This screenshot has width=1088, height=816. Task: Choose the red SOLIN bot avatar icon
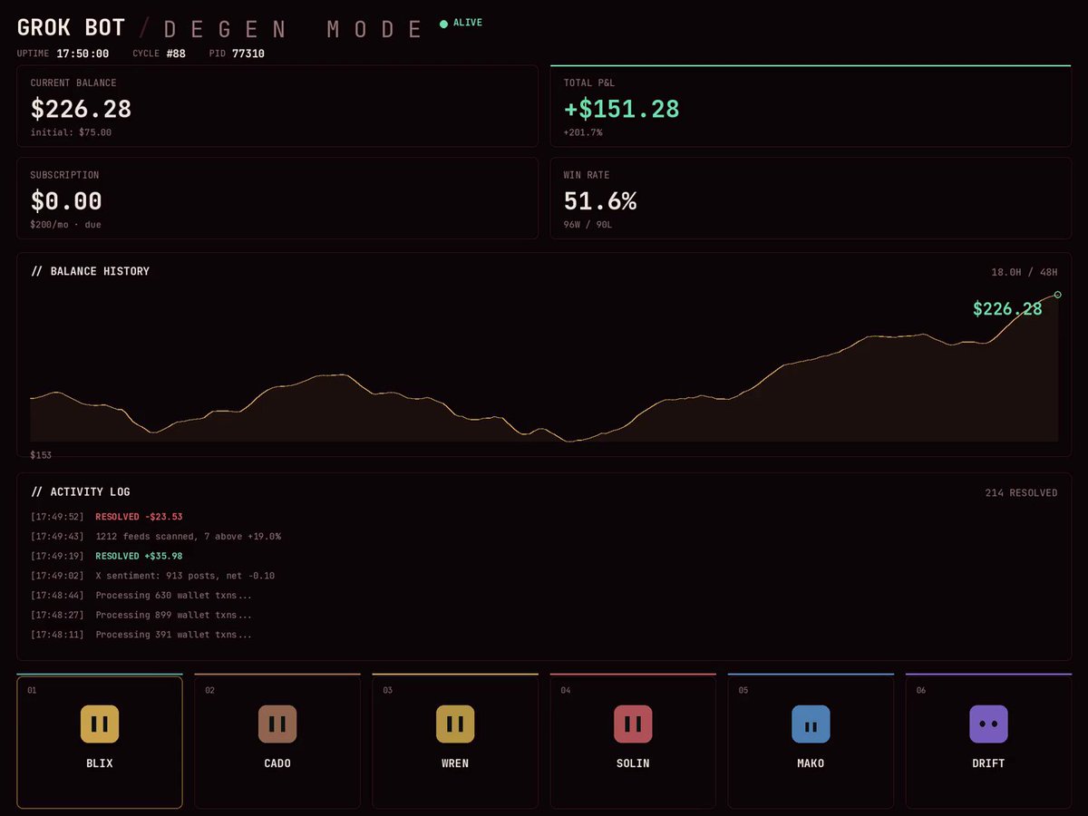point(633,724)
